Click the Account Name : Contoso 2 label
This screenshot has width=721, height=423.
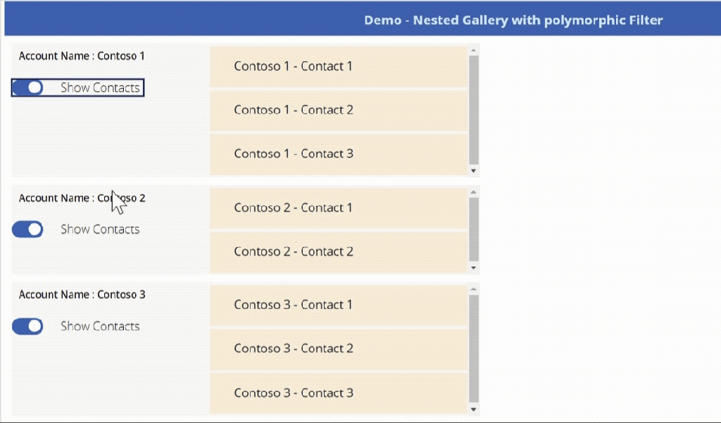(x=82, y=198)
